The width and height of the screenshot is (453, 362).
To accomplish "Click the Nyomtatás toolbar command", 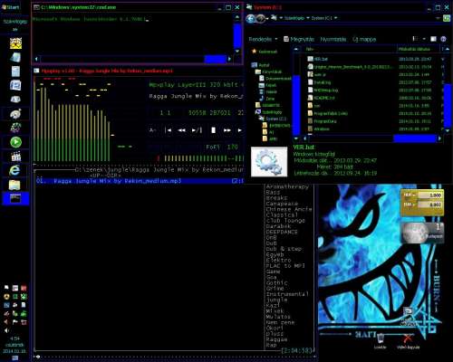I will tap(333, 39).
